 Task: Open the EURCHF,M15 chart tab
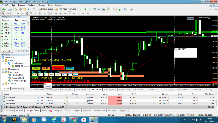pos(53,89)
